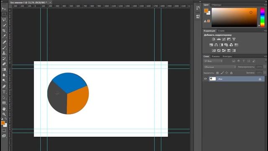Toggle lock image pixels brush icon
This screenshot has height=151, width=268.
(222, 73)
